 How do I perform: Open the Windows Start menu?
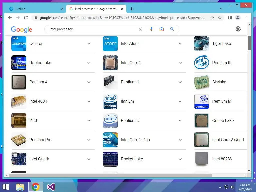[6, 187]
